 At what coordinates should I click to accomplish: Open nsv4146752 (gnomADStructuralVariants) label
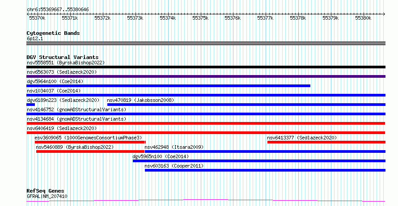click(76, 109)
